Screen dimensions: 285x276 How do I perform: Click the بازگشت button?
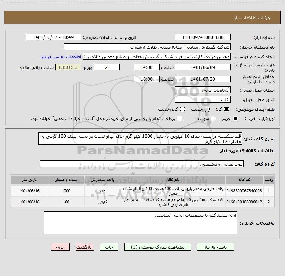pyautogui.click(x=85, y=247)
